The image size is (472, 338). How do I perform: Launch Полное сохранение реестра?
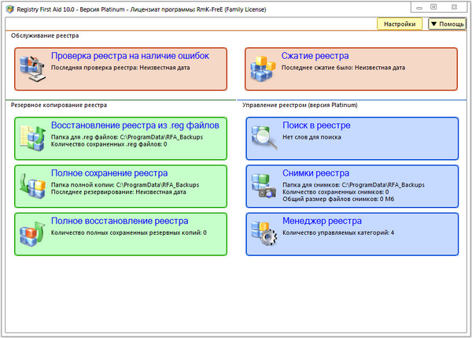pos(109,173)
